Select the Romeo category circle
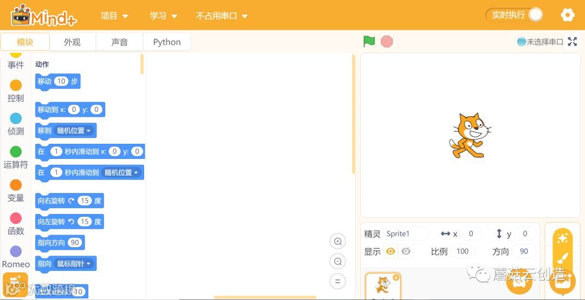585x300 pixels. 16,251
